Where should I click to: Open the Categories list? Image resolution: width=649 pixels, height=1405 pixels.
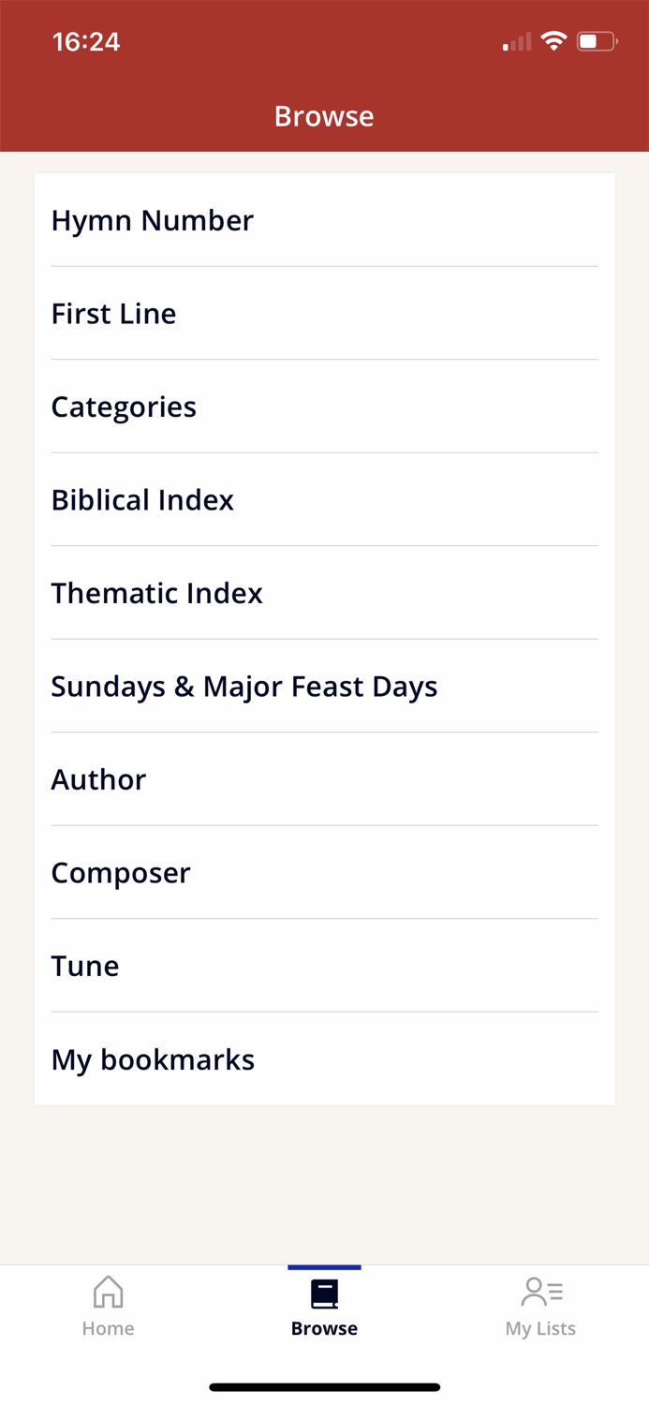[124, 407]
